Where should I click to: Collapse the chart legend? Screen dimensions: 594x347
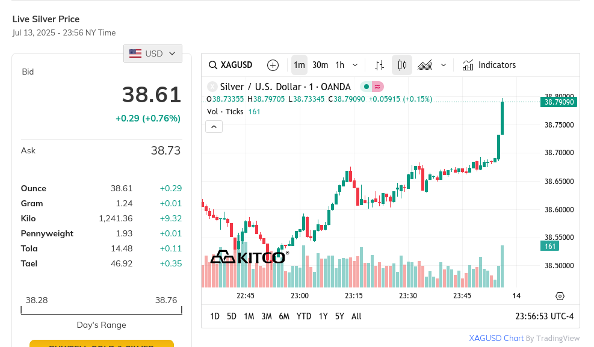tap(214, 127)
